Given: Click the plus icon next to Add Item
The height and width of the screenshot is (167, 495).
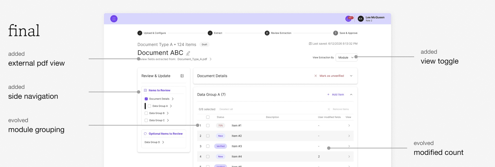Looking at the screenshot, I should point(328,95).
